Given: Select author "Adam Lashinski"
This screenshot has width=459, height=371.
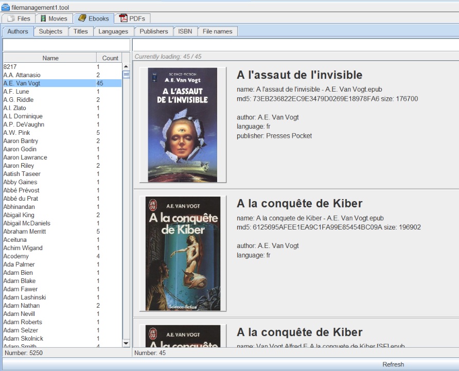Looking at the screenshot, I should [x=62, y=297].
